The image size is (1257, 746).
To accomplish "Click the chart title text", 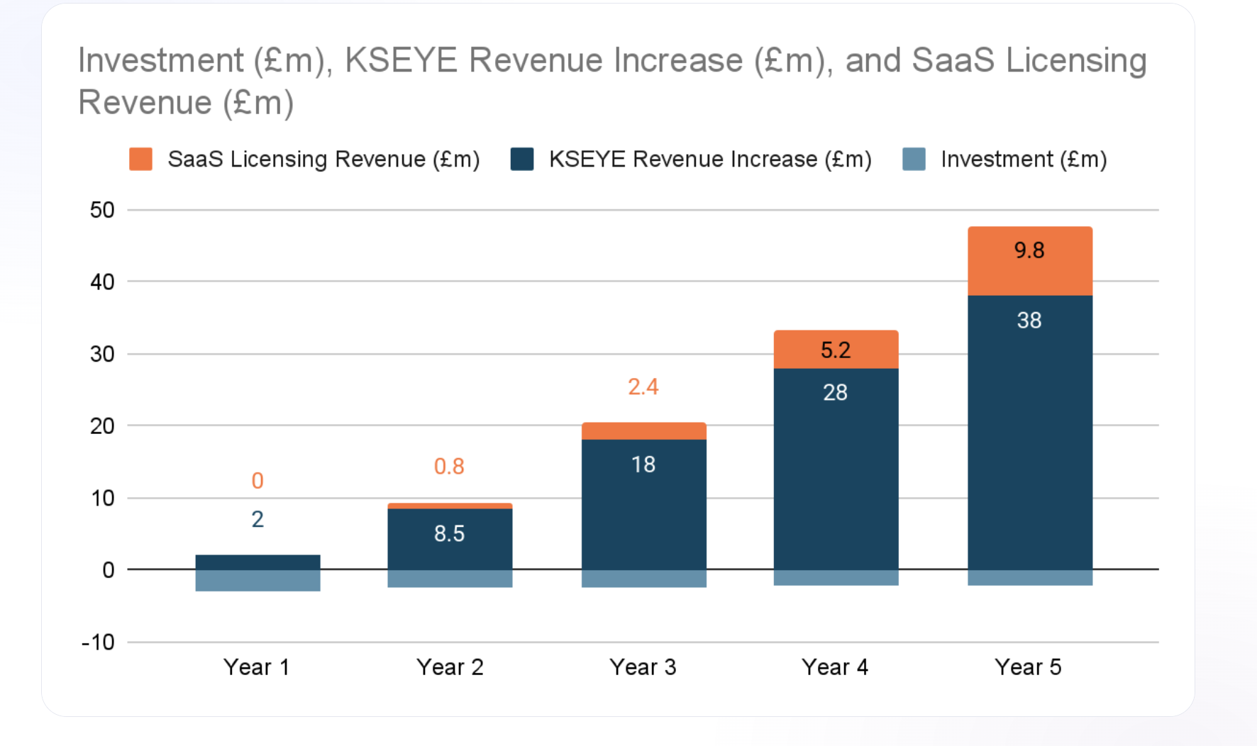I will 612,81.
